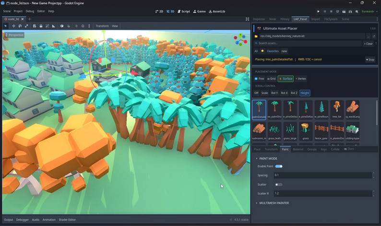This screenshot has height=226, width=381.
Task: Open the Forward+ renderer dropdown
Action: [369, 12]
